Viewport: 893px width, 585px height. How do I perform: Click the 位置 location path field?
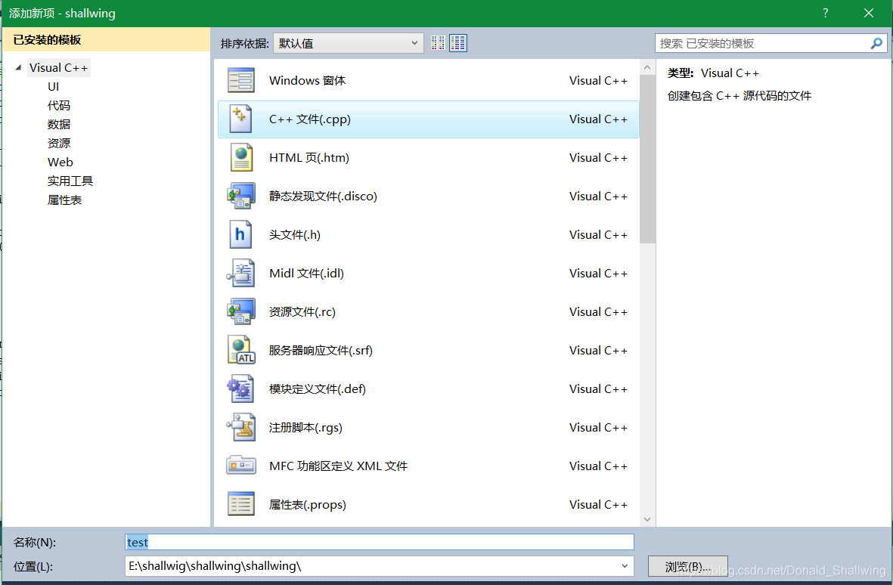pyautogui.click(x=380, y=566)
